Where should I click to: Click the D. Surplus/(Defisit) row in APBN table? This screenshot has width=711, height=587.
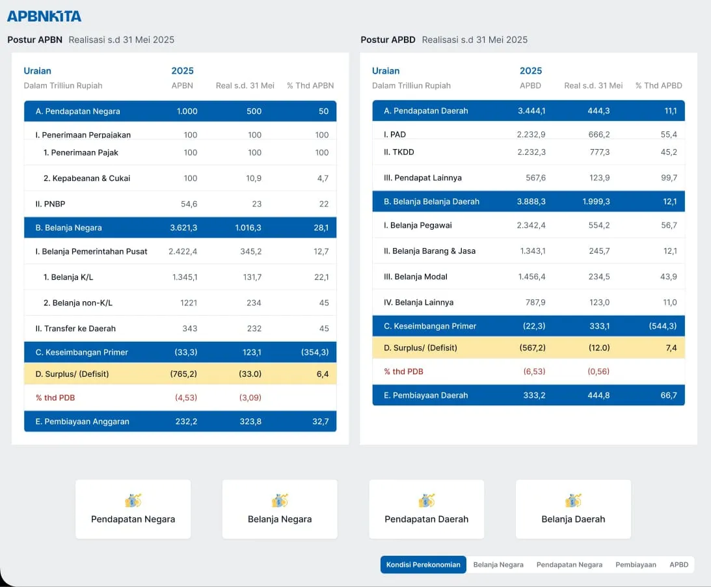[x=180, y=375]
